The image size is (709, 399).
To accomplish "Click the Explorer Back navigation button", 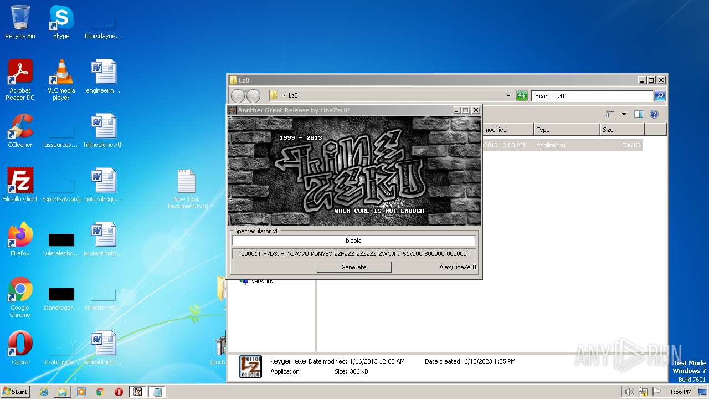I will pyautogui.click(x=238, y=96).
